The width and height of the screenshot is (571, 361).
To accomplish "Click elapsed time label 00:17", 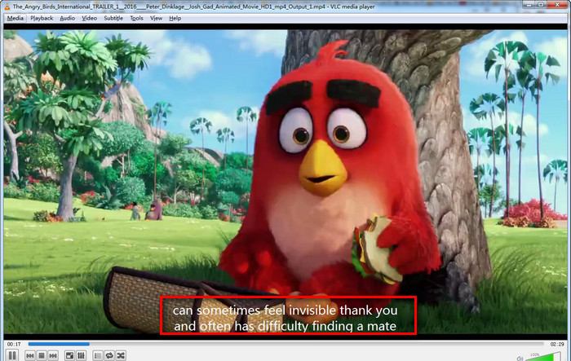I will pos(14,344).
